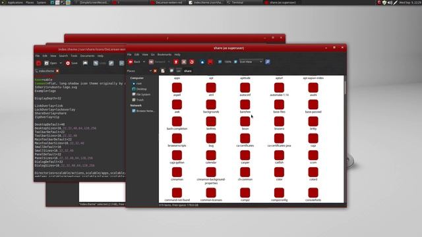Go to the Home folder icon

[202, 62]
